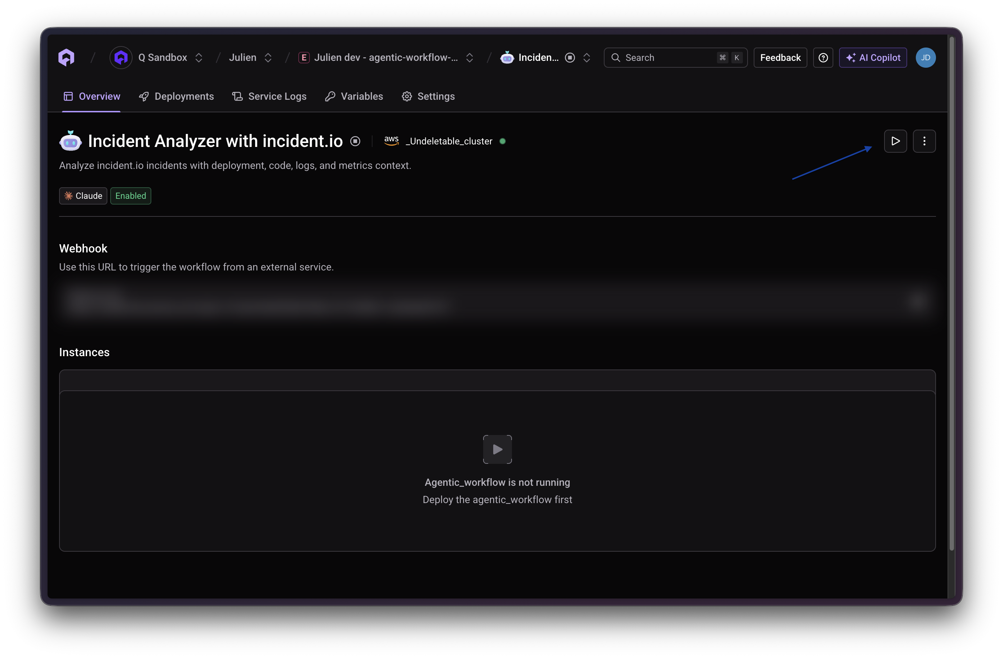1003x659 pixels.
Task: Click the Q Sandbox organization name
Action: click(x=163, y=58)
